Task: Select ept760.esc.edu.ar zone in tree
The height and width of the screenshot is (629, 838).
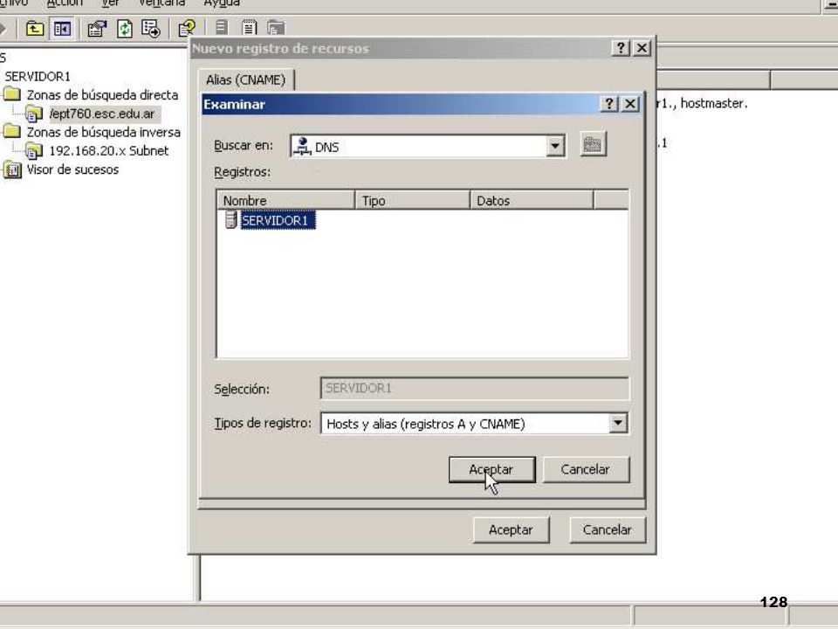Action: click(103, 114)
